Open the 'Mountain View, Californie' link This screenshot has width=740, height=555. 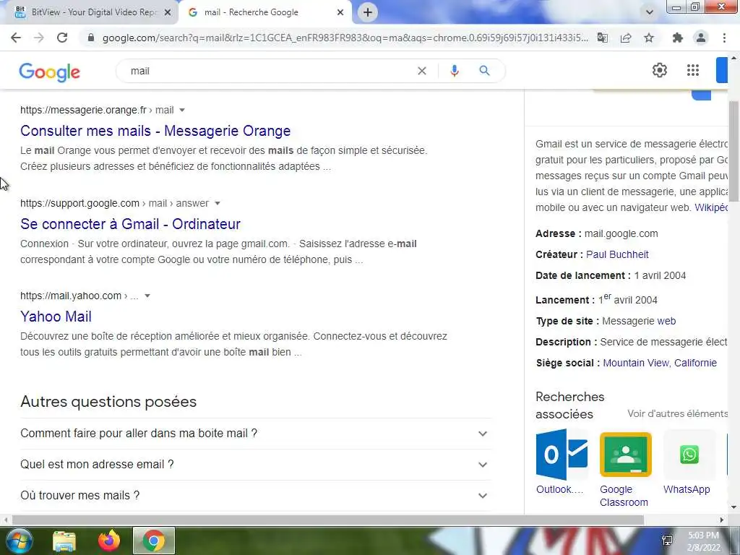tap(660, 363)
